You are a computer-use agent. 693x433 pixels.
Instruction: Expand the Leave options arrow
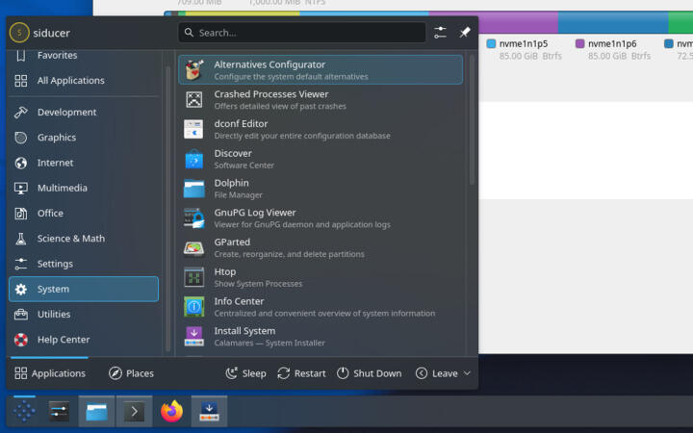[x=467, y=373]
